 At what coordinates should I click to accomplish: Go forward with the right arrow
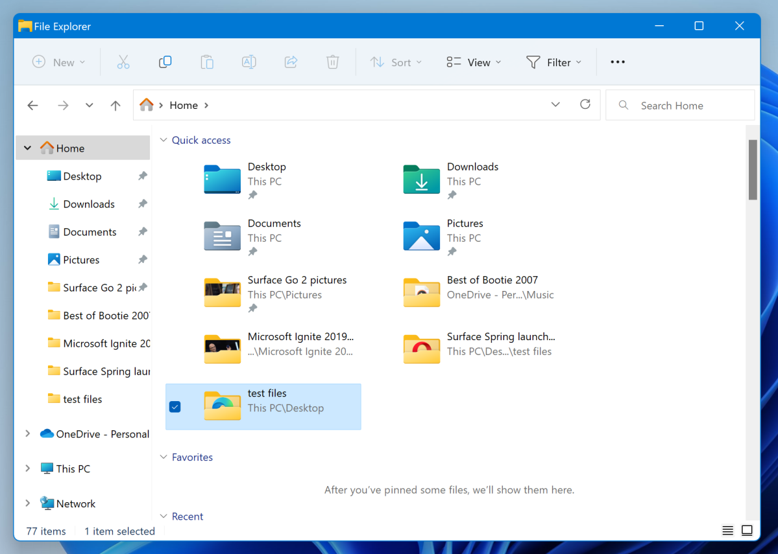coord(63,105)
